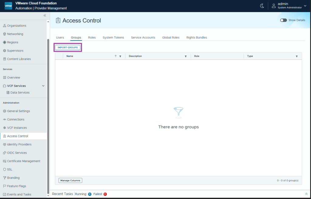Toggle the Show Details switch

[283, 20]
